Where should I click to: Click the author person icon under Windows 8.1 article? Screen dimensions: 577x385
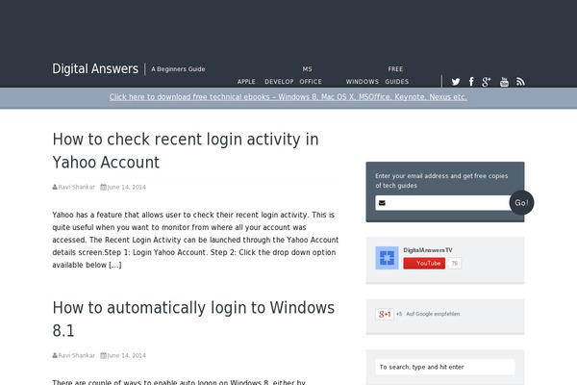coord(55,355)
